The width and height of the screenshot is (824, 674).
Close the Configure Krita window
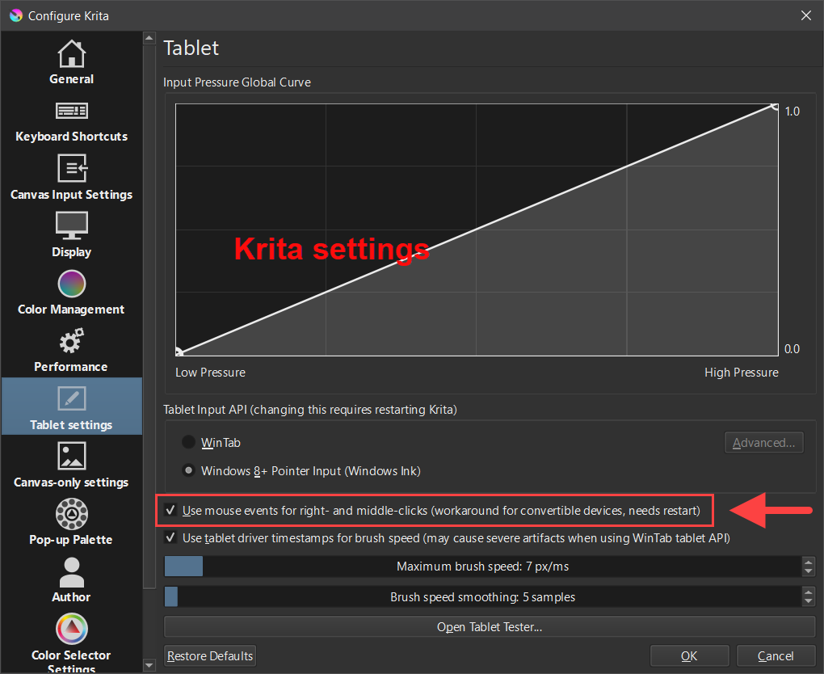pos(806,16)
